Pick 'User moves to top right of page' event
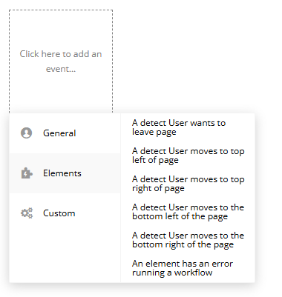Viewport: 282px width, 297px height. pos(188,184)
